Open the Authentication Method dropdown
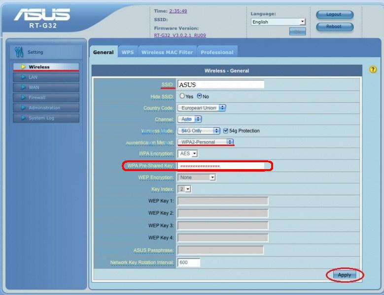Viewport: 384px width, 295px height. tap(206, 142)
